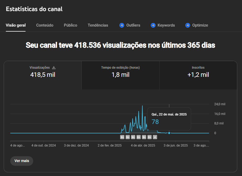Open the Outliers tab
Screen dimensions: 242x176
pos(130,25)
